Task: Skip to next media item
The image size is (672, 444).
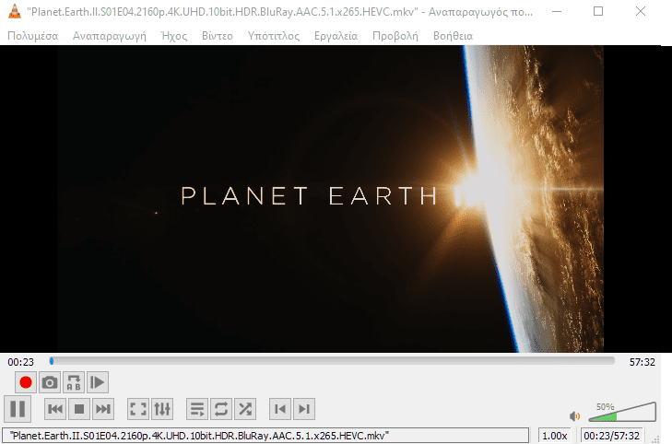Action: pos(103,409)
